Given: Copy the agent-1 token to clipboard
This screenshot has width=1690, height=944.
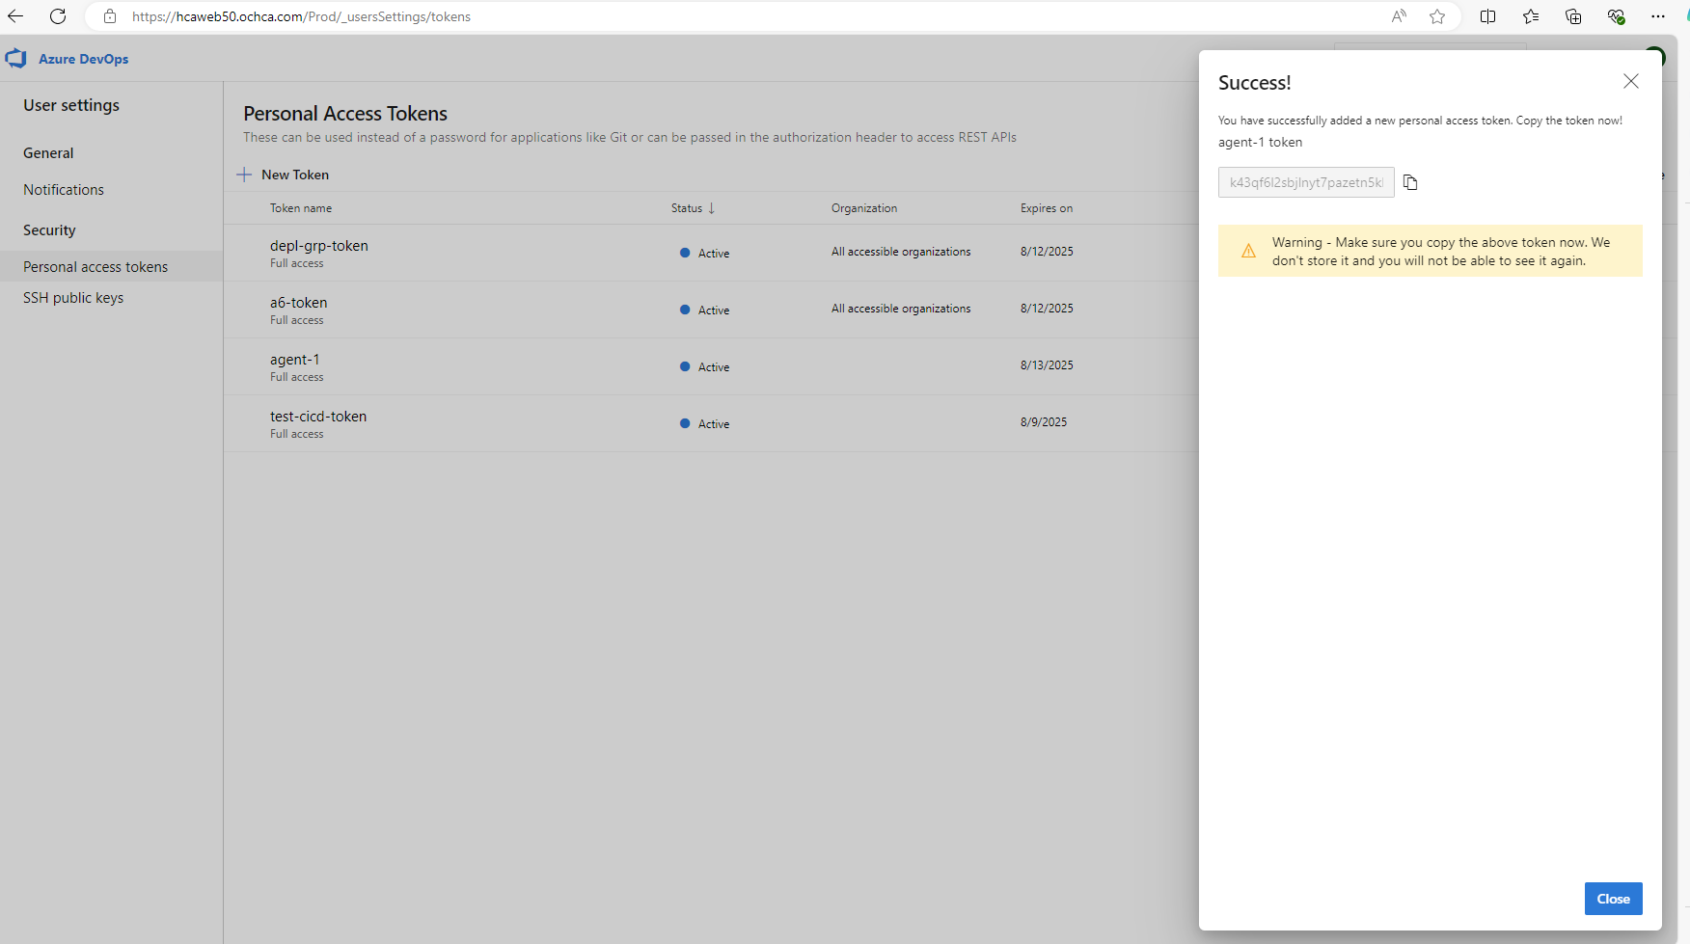Looking at the screenshot, I should pyautogui.click(x=1410, y=182).
